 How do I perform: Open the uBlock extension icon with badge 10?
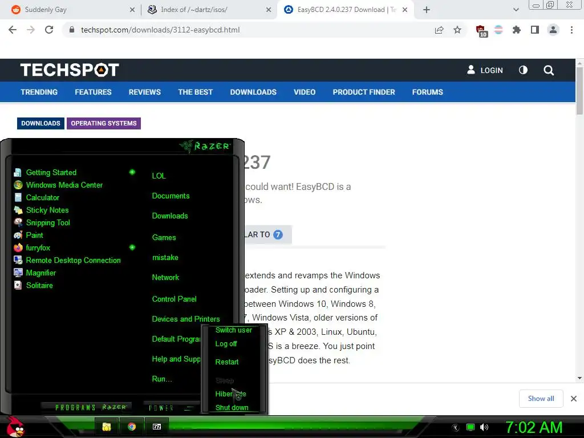point(481,31)
